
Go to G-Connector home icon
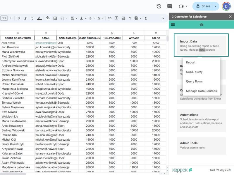[x=202, y=24]
